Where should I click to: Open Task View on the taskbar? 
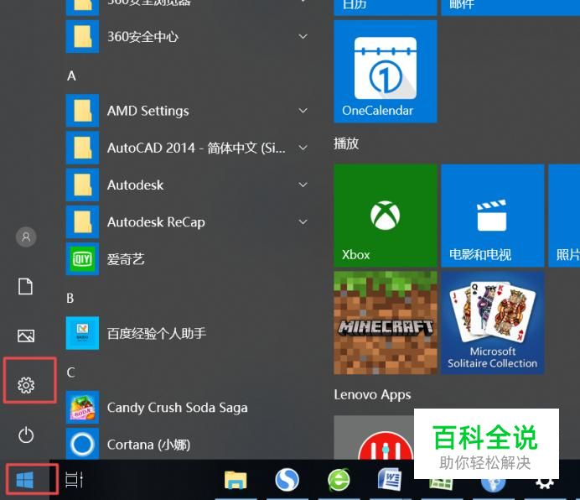click(x=74, y=480)
